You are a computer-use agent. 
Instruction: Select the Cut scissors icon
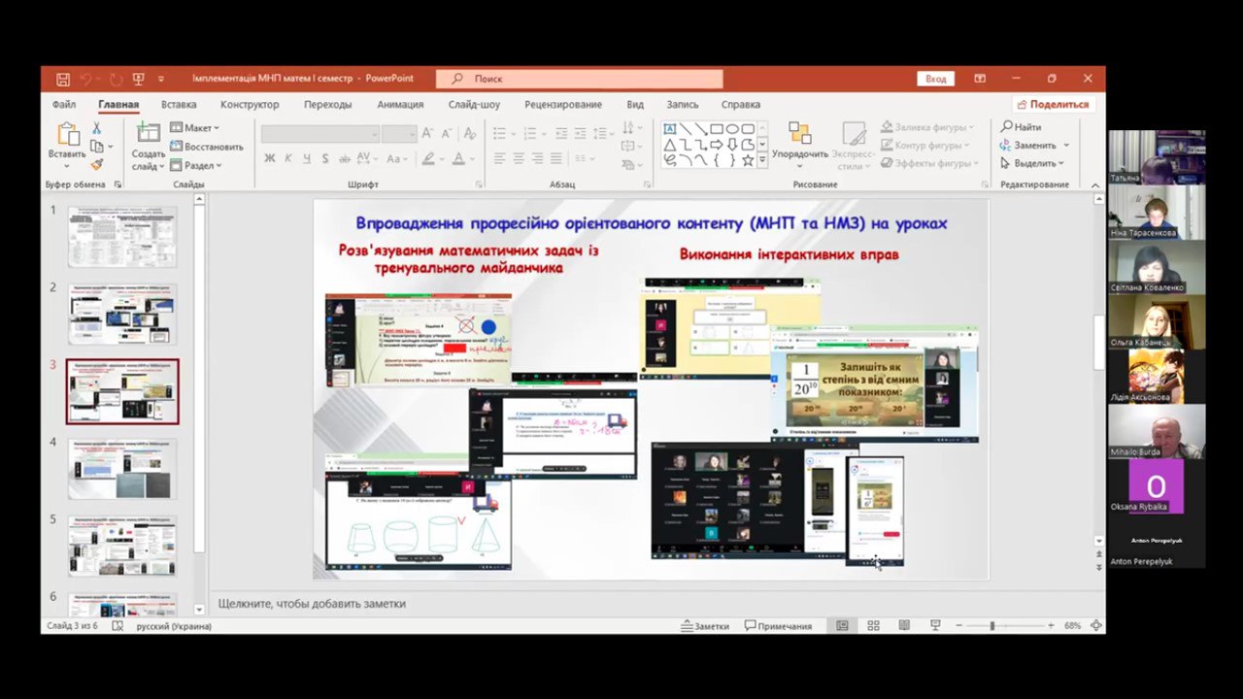click(x=97, y=128)
